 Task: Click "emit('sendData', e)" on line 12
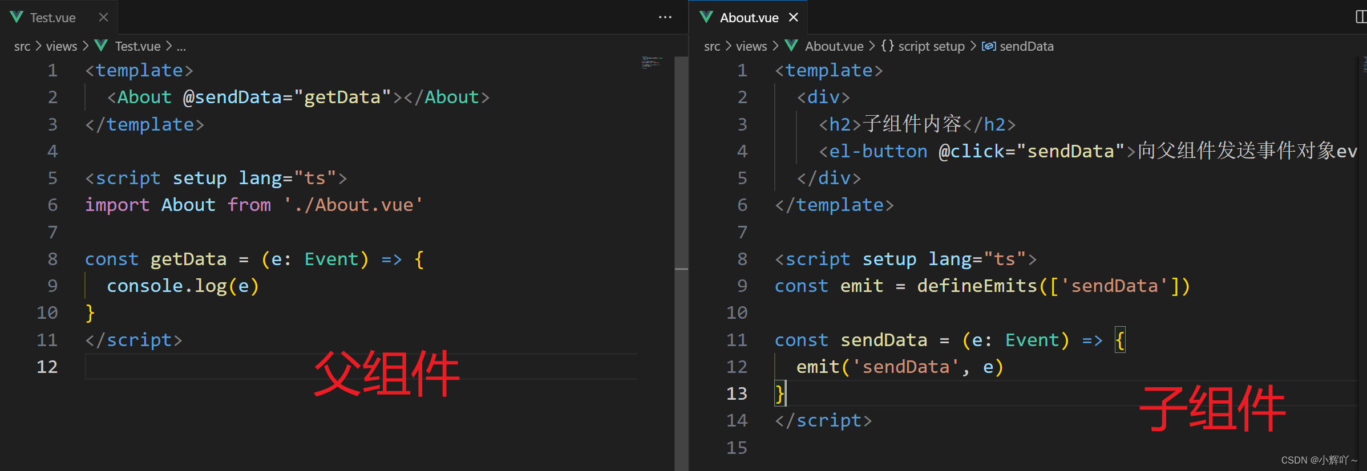pos(900,367)
